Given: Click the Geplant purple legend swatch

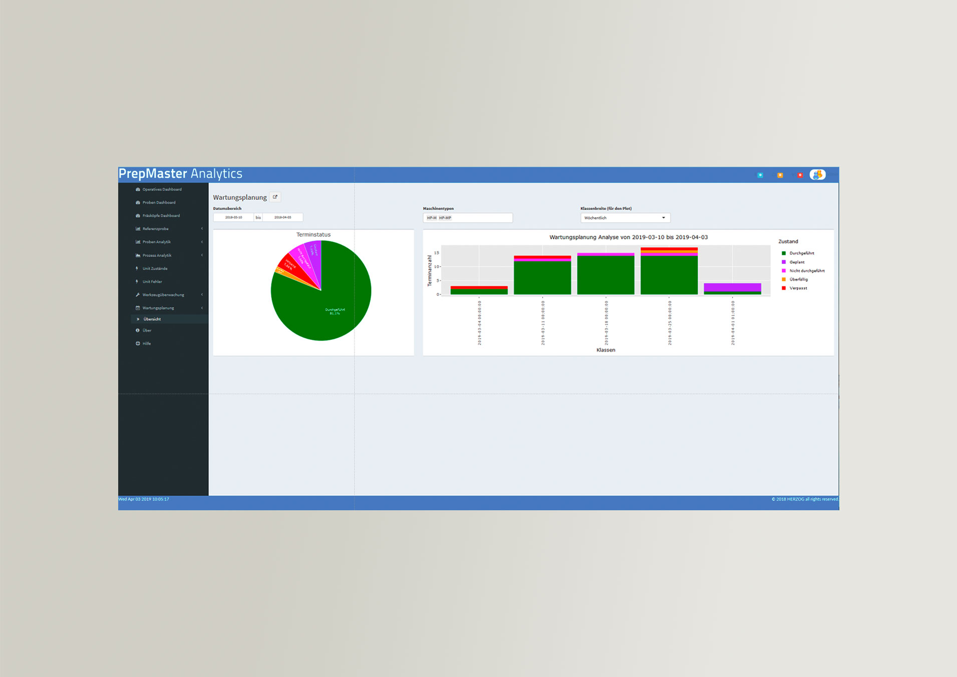Looking at the screenshot, I should 784,262.
